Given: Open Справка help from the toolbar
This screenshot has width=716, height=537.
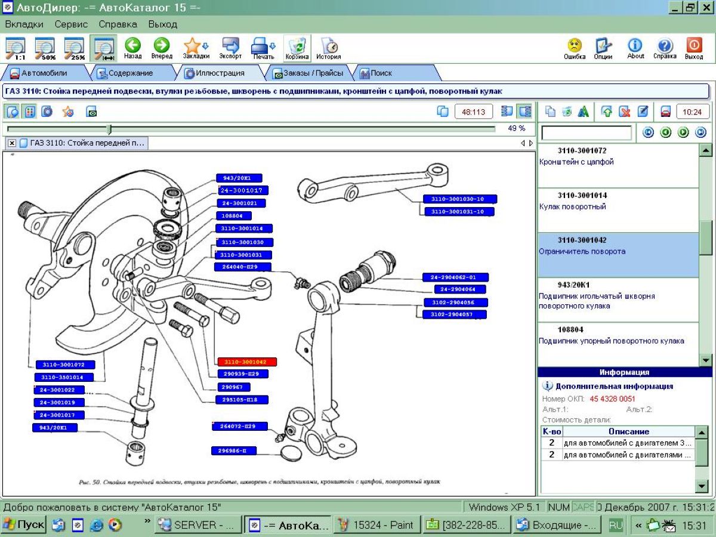Looking at the screenshot, I should (x=665, y=48).
